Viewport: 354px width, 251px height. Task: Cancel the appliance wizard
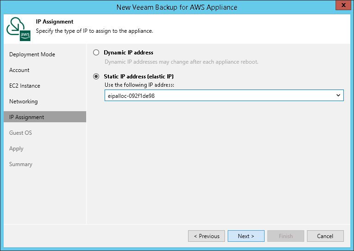(x=325, y=236)
